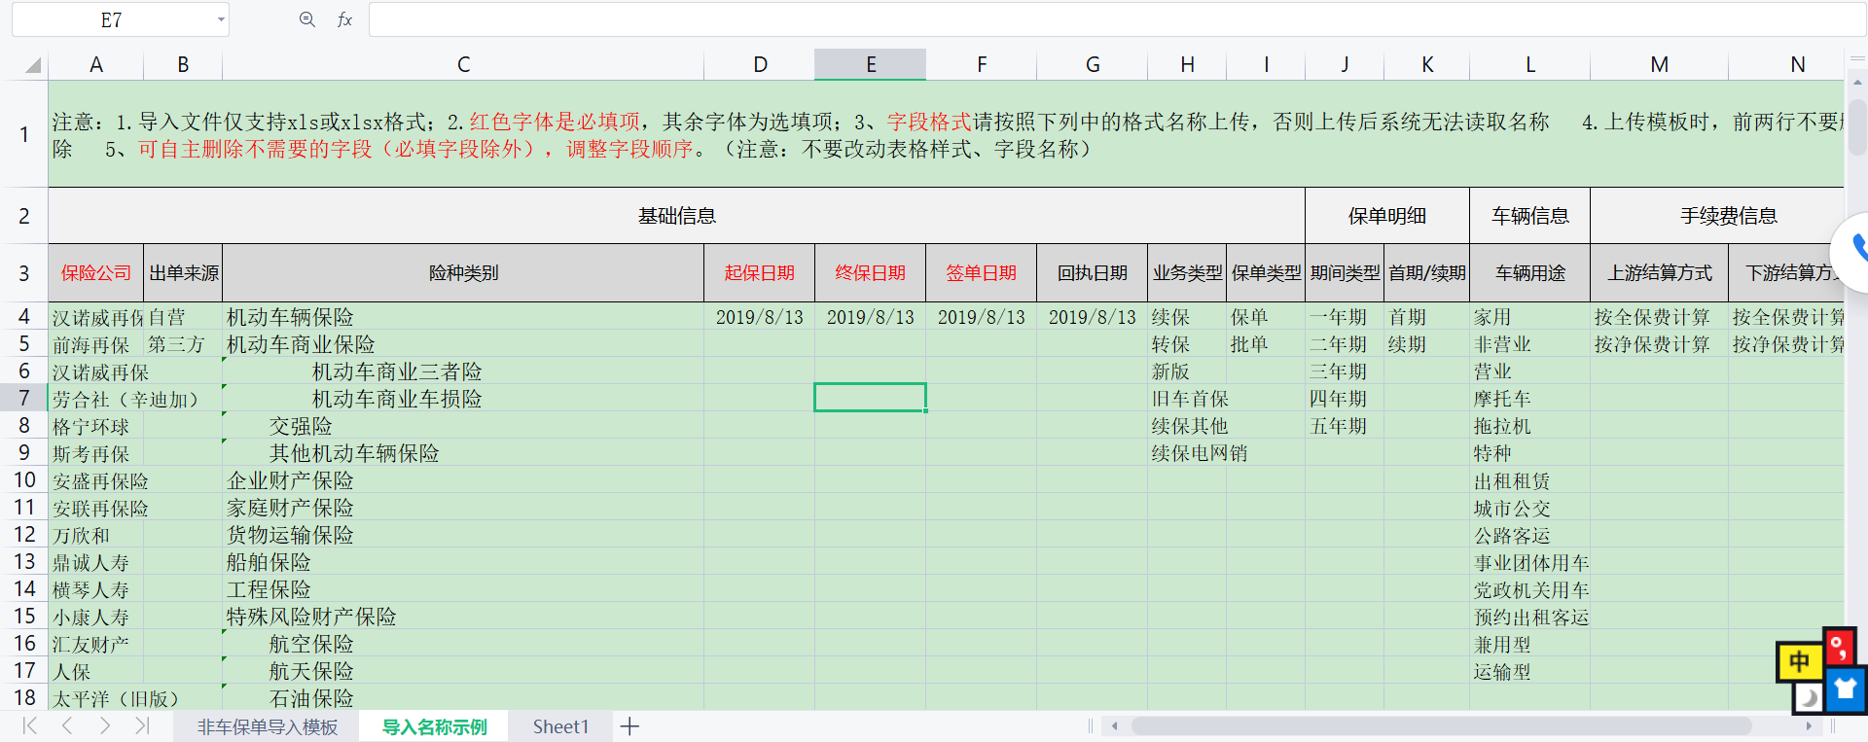
Task: Click the name box showing E7
Action: (112, 19)
